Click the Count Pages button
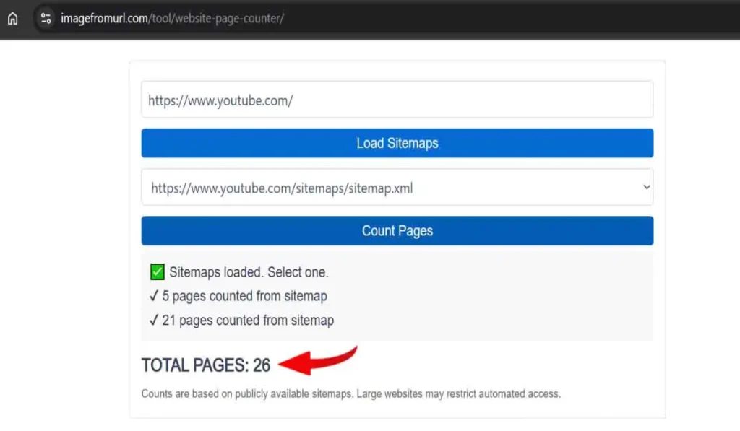The width and height of the screenshot is (740, 431). pos(397,230)
